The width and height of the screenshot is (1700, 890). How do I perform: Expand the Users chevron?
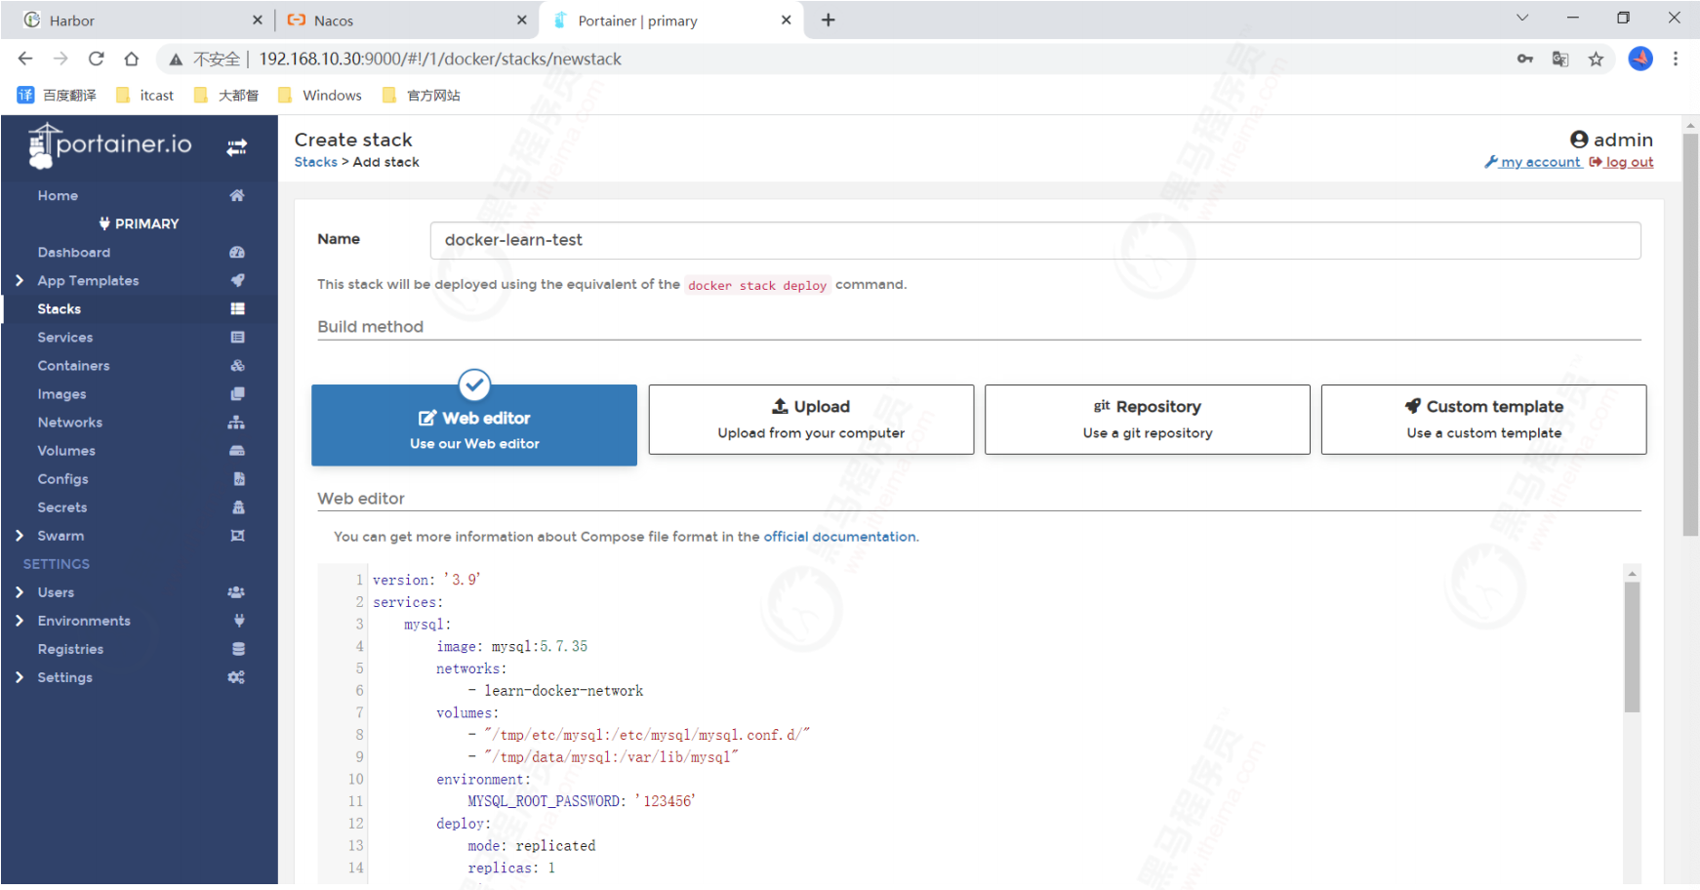(20, 591)
